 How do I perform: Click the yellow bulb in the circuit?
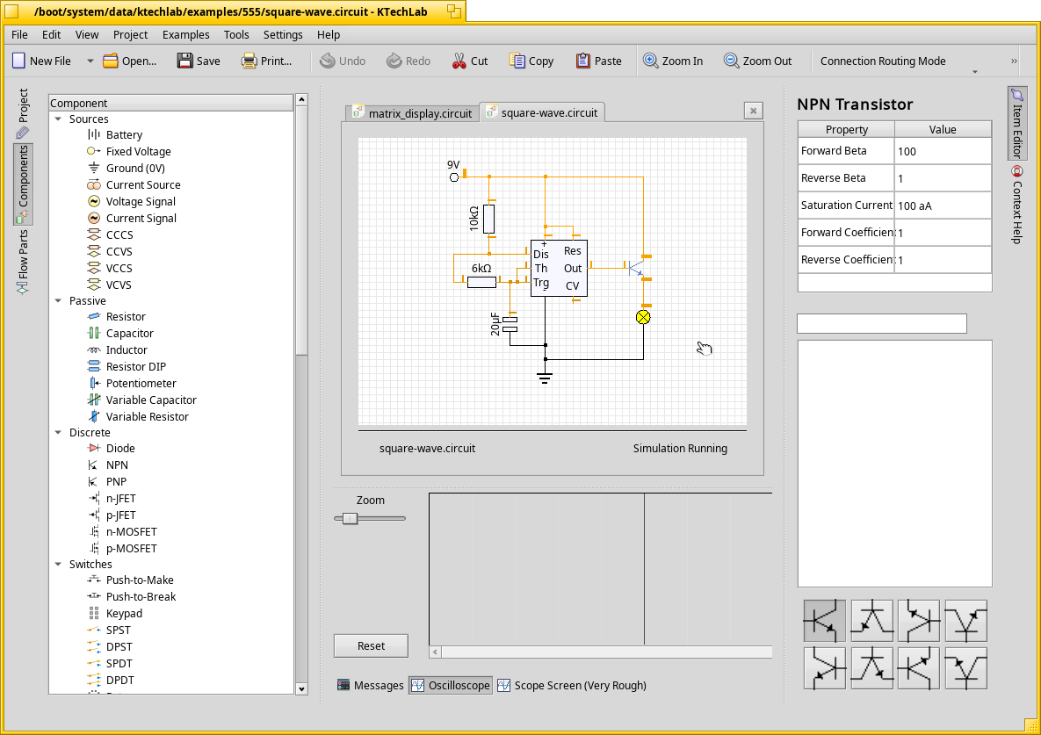(x=643, y=317)
